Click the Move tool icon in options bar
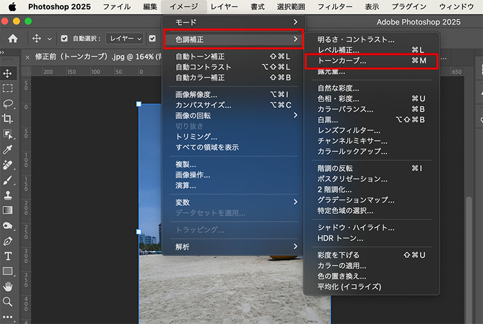Screen dimensions: 483x324 (37, 39)
